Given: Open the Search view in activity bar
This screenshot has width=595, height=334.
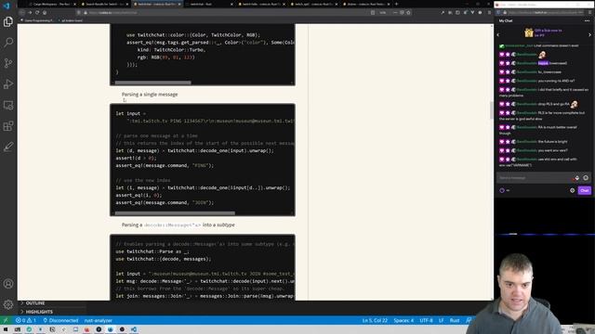Looking at the screenshot, I should click(8, 43).
